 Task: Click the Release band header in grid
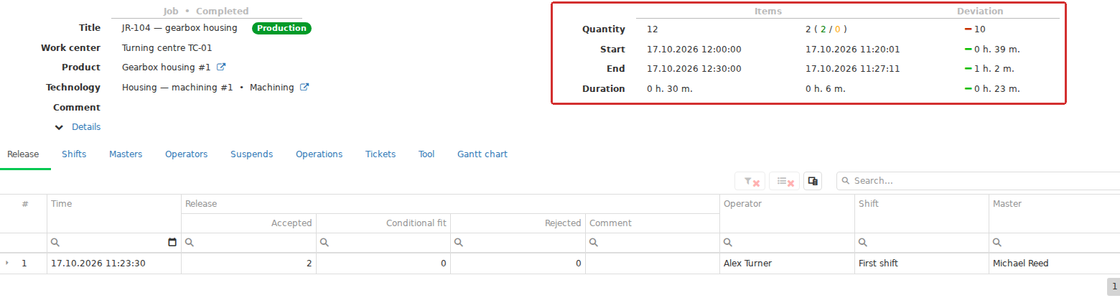450,204
